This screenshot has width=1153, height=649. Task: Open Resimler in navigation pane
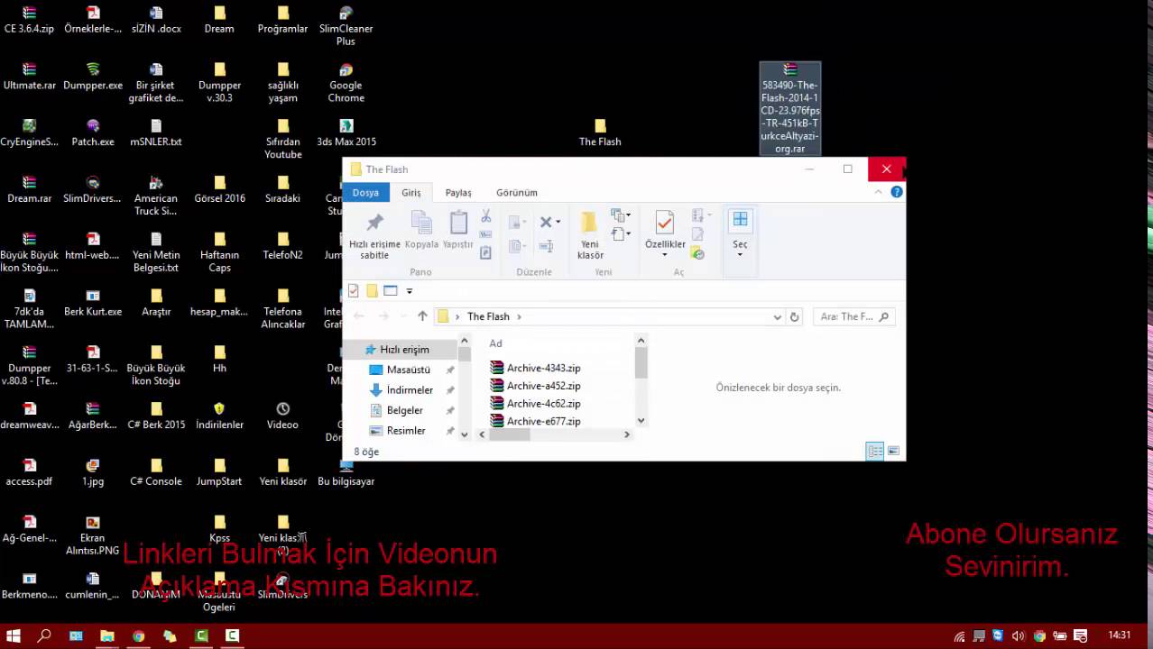click(x=406, y=431)
